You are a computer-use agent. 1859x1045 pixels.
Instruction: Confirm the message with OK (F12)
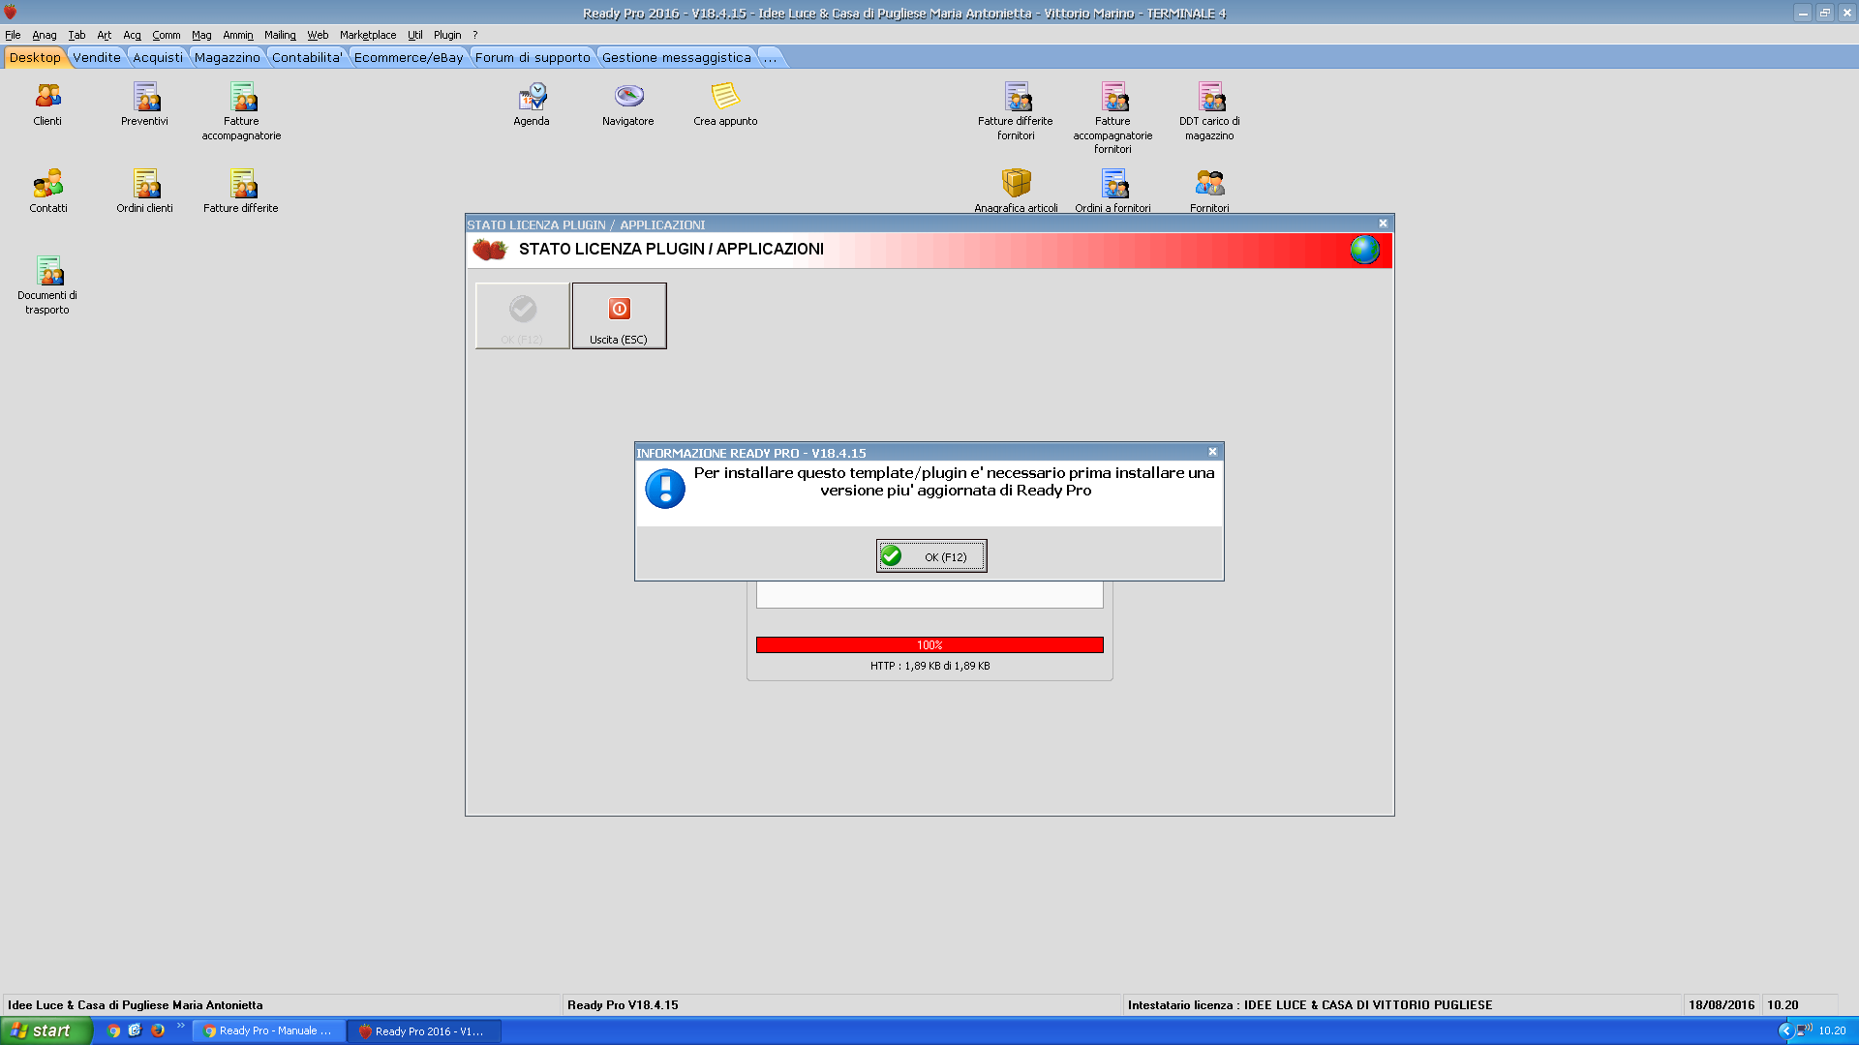tap(931, 556)
